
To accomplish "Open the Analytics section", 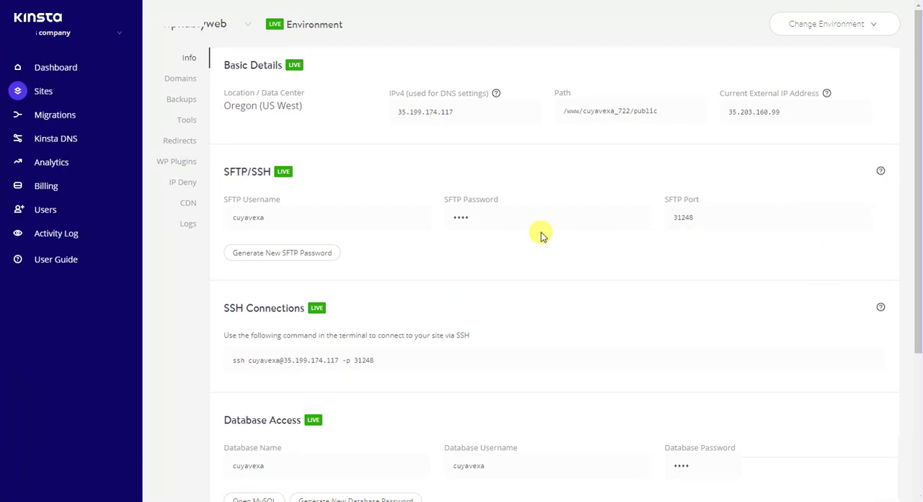I will tap(51, 162).
